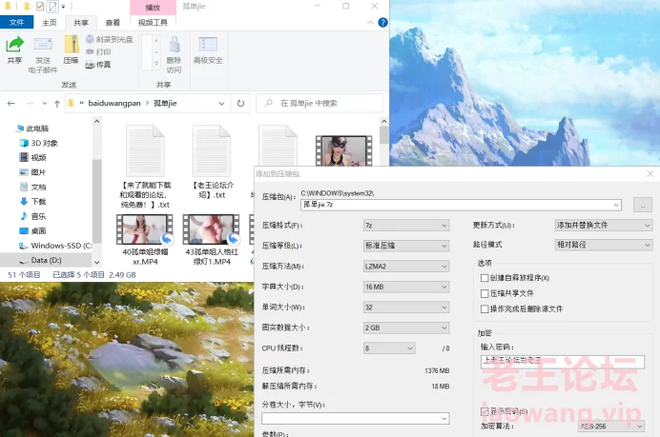Toggle delete source files after operation checkbox
This screenshot has width=660, height=437.
pos(485,309)
